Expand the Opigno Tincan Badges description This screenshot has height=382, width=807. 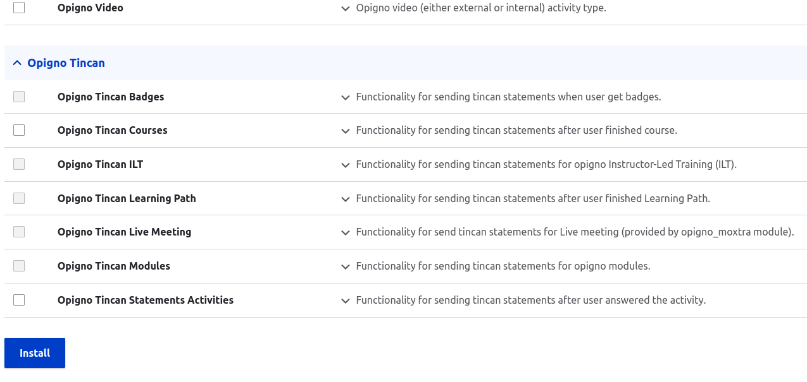coord(345,98)
